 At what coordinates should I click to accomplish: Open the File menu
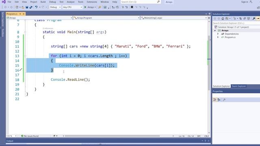pos(9,2)
